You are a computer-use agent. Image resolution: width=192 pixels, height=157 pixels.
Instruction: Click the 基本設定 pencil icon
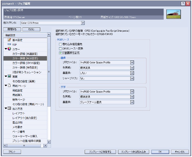[x=9, y=40]
